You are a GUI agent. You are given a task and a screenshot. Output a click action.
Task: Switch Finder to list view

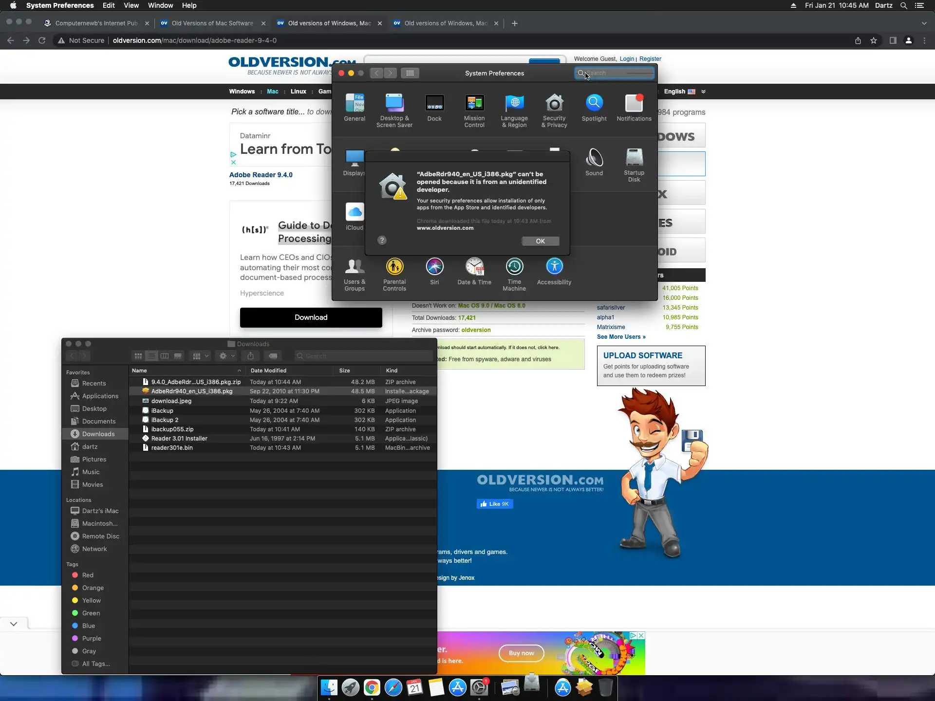[x=151, y=356]
